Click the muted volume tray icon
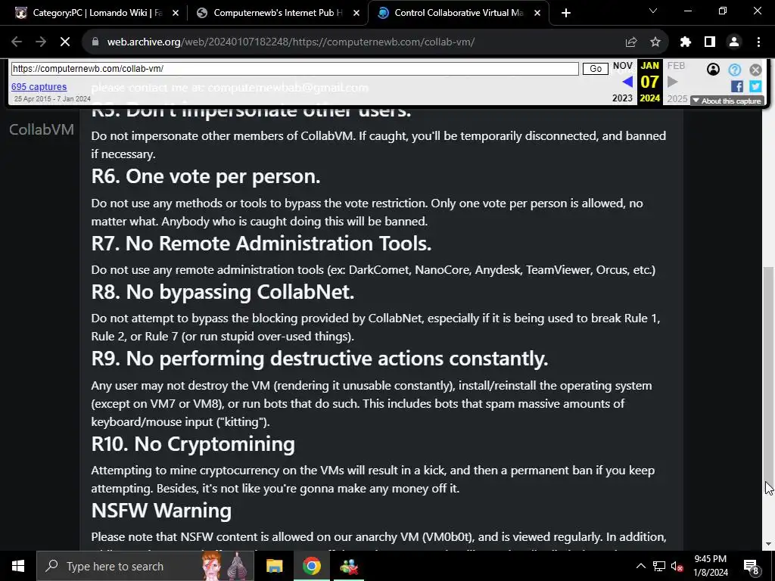Viewport: 775px width, 581px height. [677, 566]
